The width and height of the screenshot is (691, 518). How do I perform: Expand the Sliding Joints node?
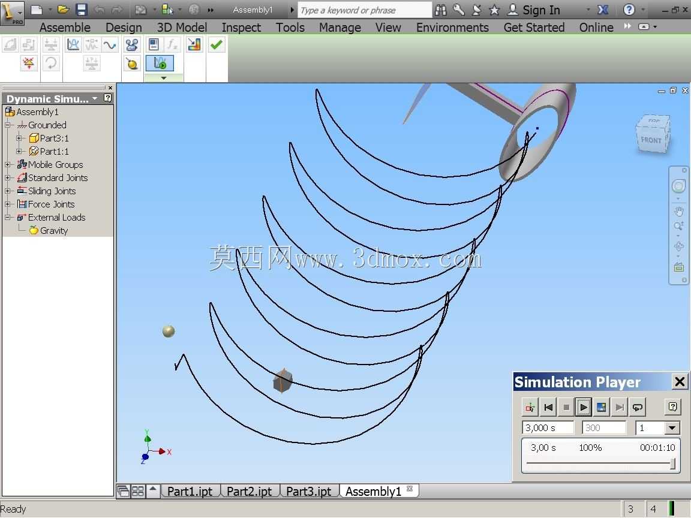[x=7, y=191]
